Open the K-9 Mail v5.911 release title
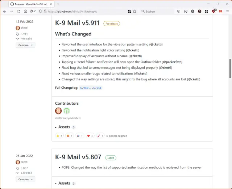Image resolution: width=232 pixels, height=189 pixels. pyautogui.click(x=77, y=23)
